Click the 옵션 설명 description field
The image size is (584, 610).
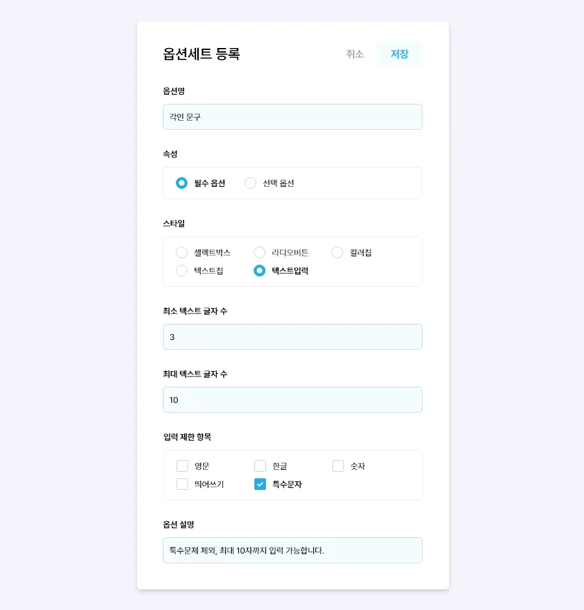(x=292, y=550)
